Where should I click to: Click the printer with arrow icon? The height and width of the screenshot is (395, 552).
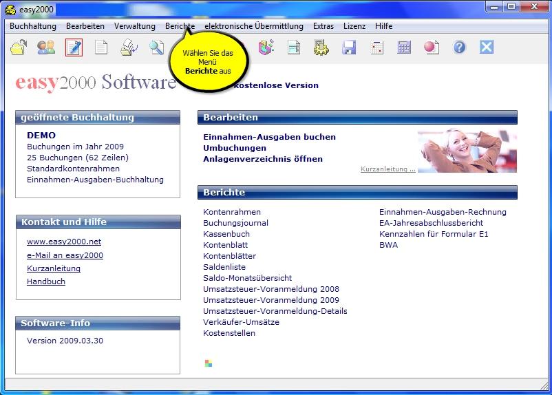[129, 47]
